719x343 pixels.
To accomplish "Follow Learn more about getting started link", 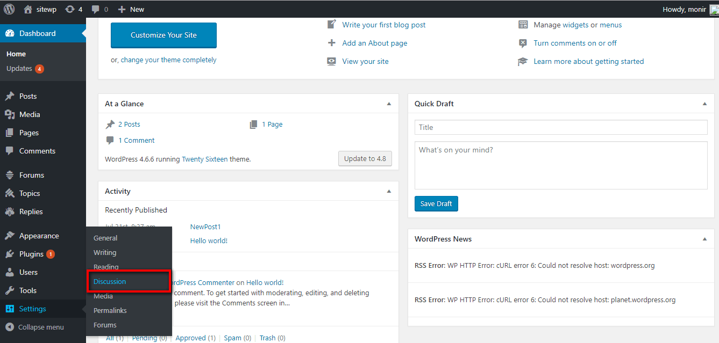I will 589,61.
